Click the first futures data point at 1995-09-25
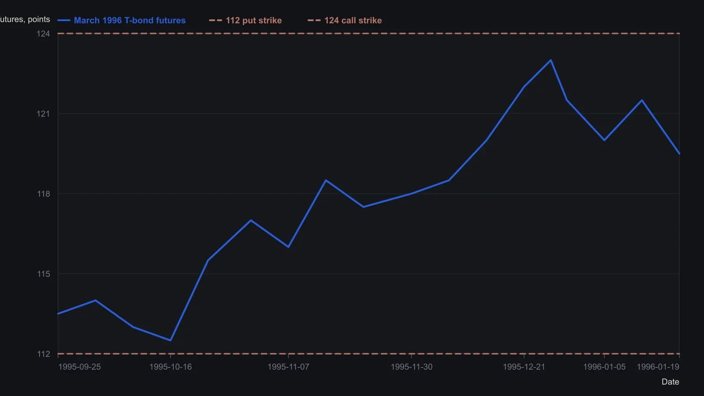The width and height of the screenshot is (704, 396). 58,314
